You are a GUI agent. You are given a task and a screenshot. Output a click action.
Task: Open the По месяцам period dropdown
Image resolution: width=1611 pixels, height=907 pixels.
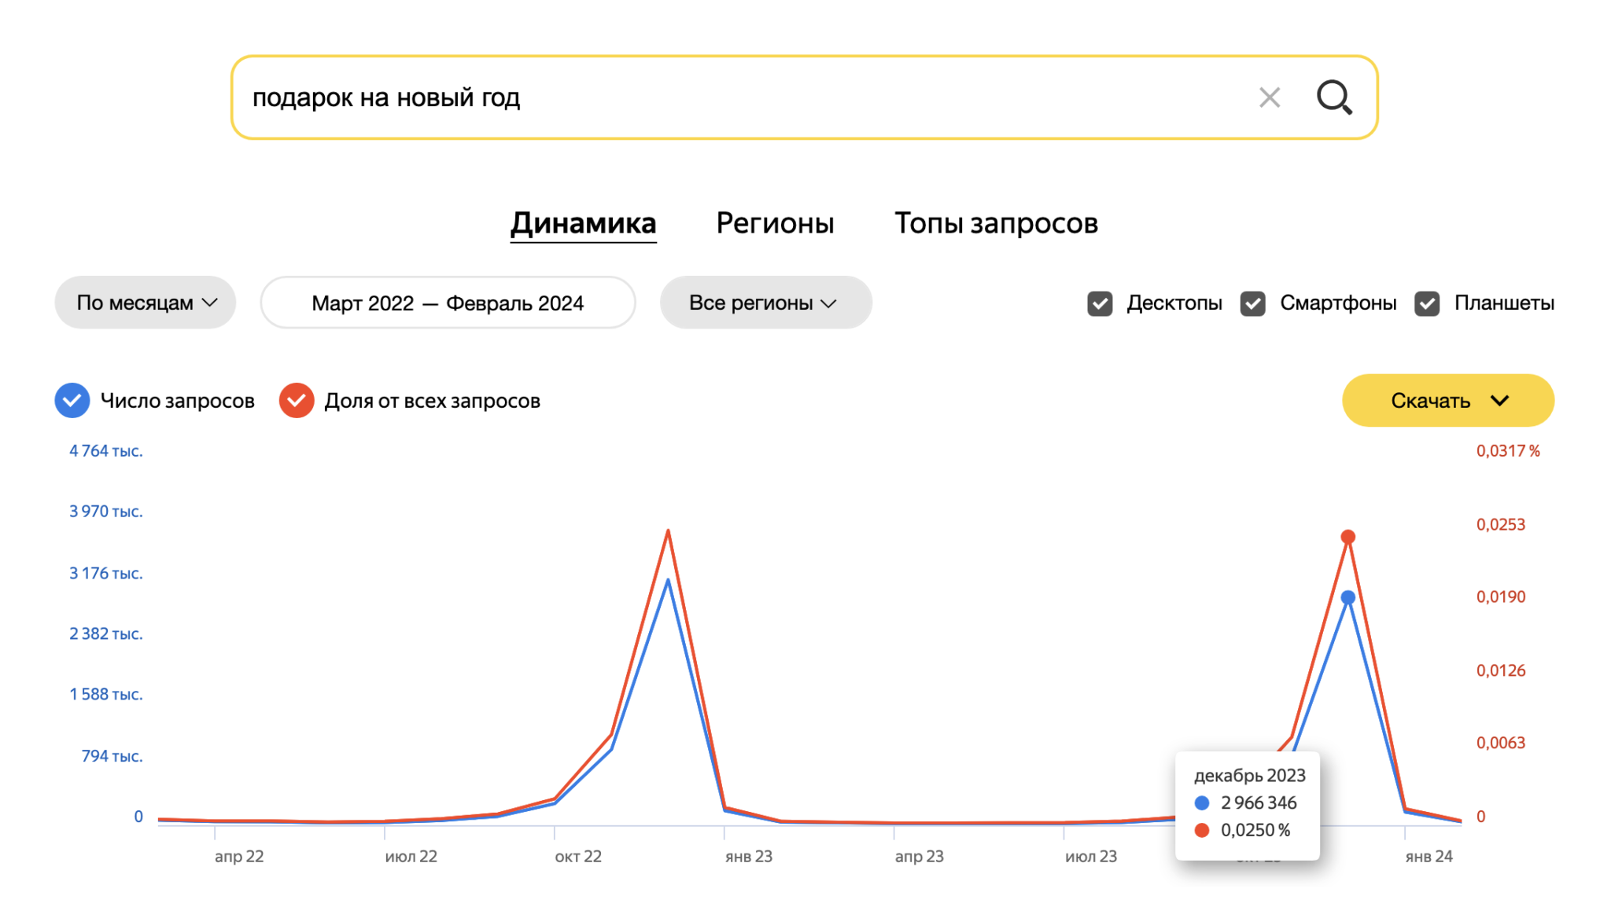coord(146,303)
